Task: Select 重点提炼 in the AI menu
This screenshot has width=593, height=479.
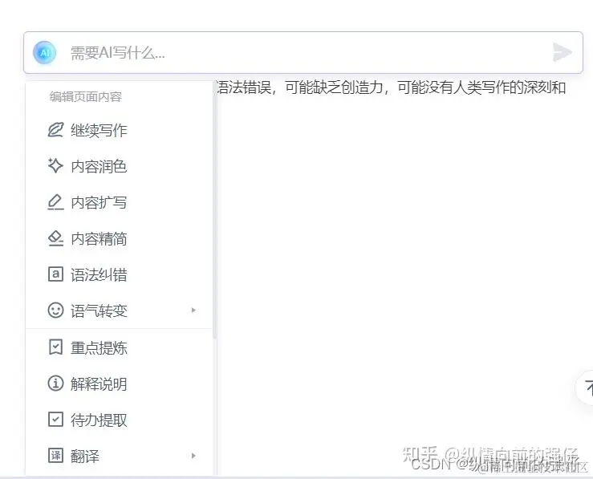Action: pyautogui.click(x=119, y=347)
